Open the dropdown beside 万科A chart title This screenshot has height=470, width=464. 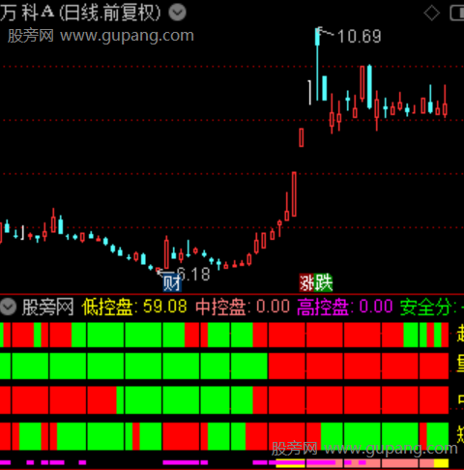pyautogui.click(x=178, y=13)
